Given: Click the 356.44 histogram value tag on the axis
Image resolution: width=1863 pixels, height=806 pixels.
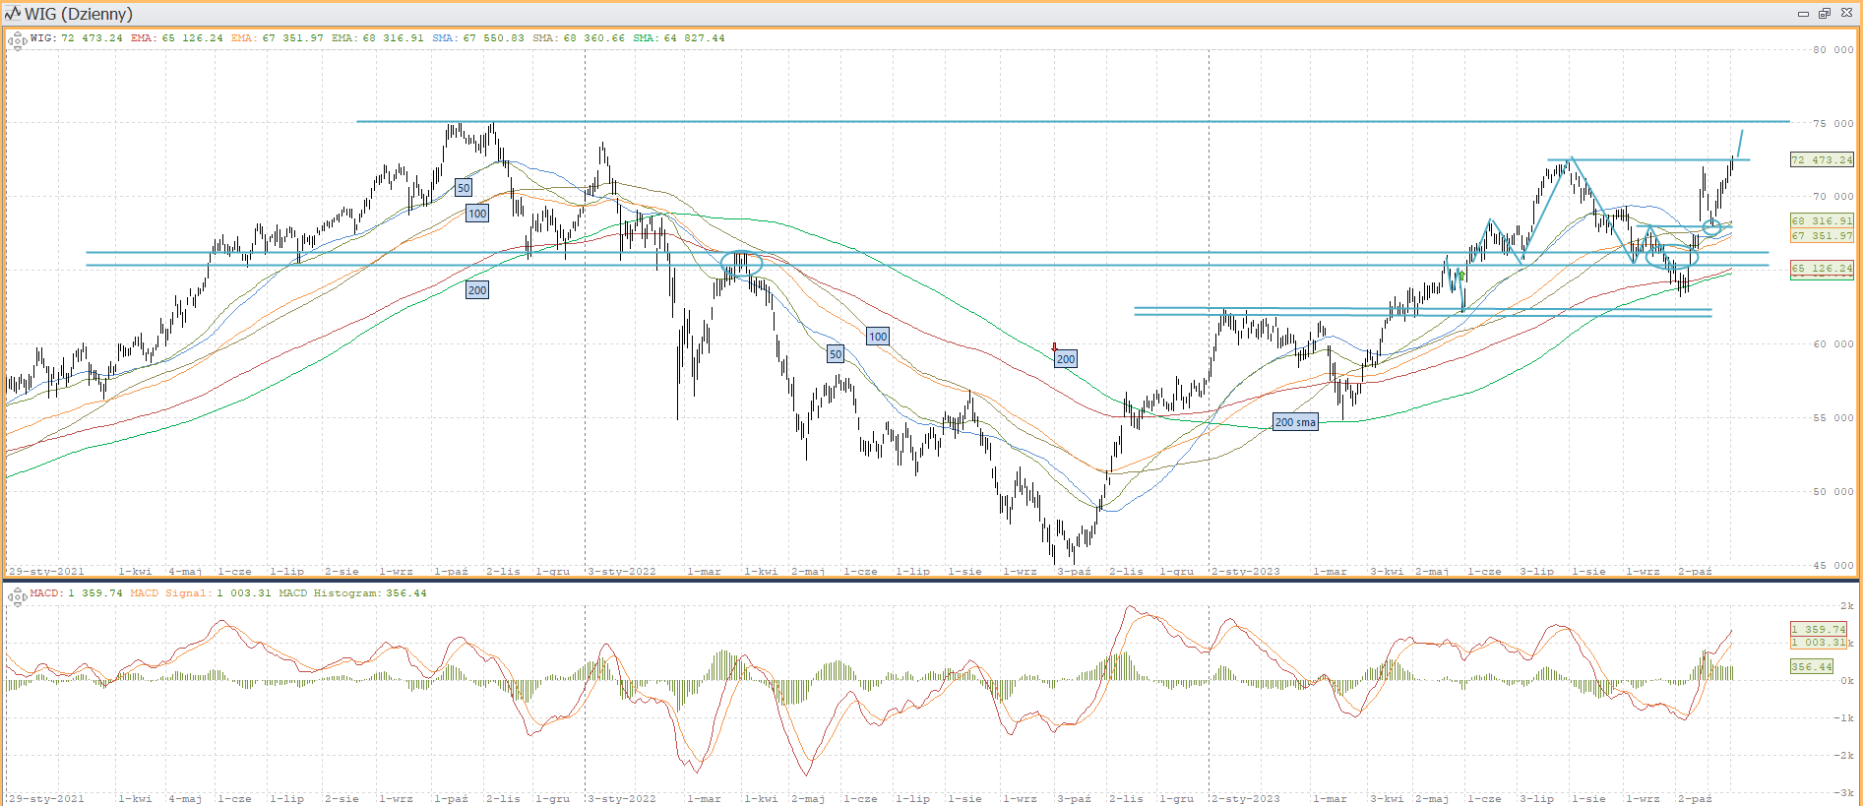Looking at the screenshot, I should tap(1811, 666).
